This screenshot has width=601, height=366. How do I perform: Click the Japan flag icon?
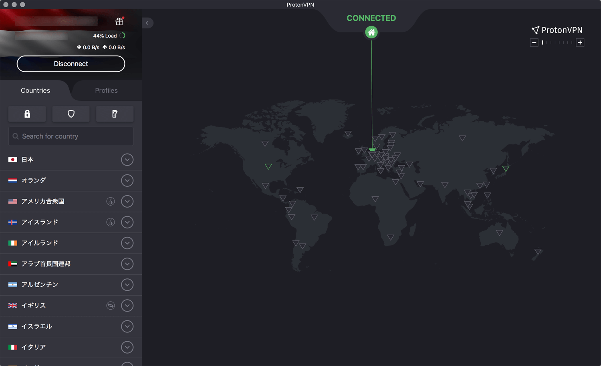(13, 160)
